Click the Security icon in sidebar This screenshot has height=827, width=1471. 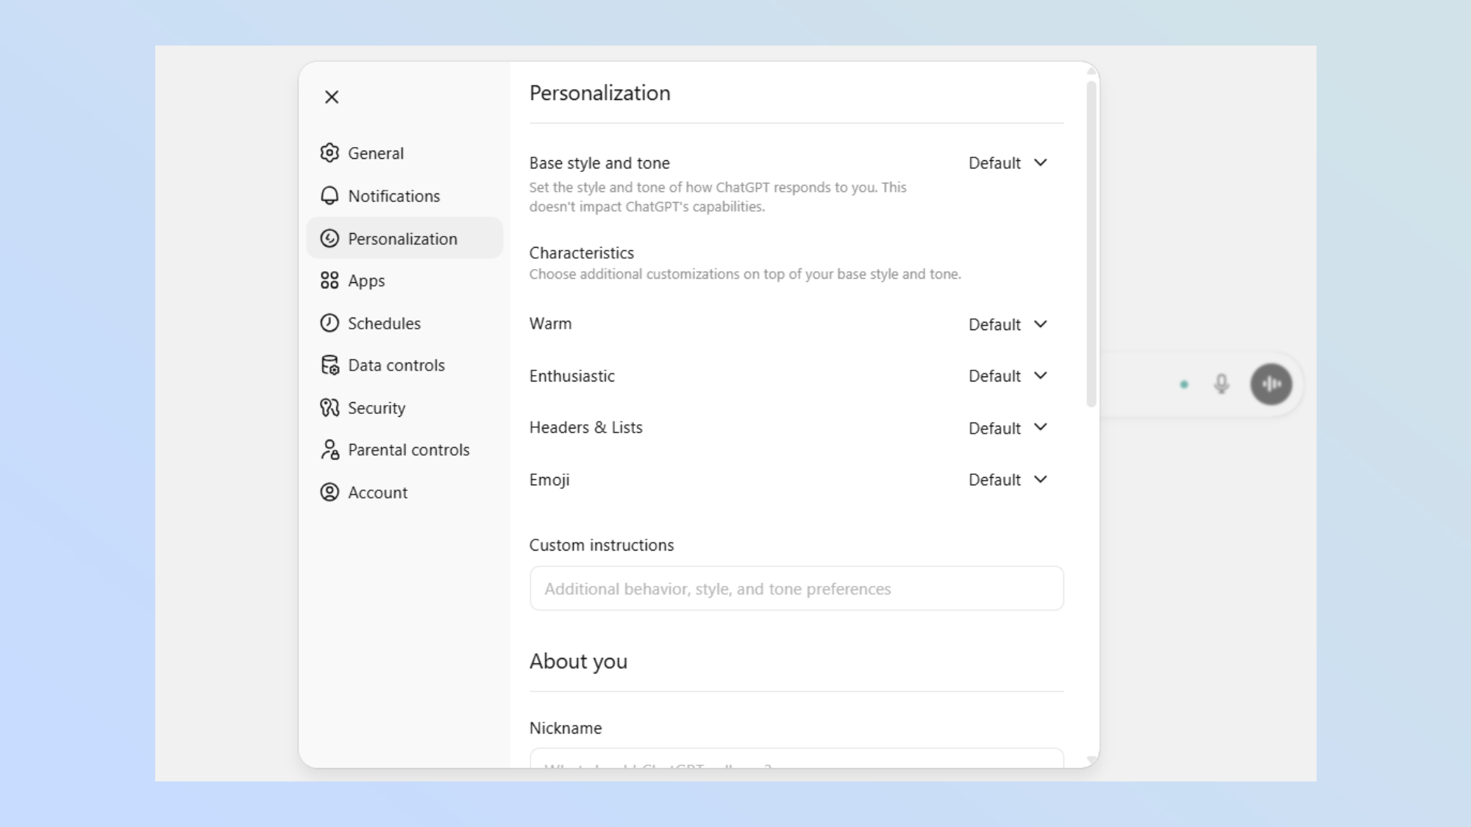330,408
